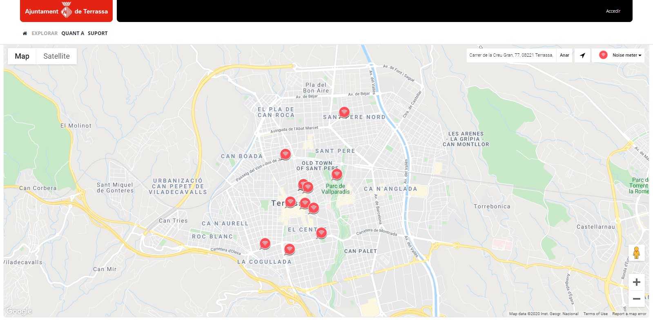Screen dimensions: 653x320
Task: Click the Can Tries map label
Action: 173,221
